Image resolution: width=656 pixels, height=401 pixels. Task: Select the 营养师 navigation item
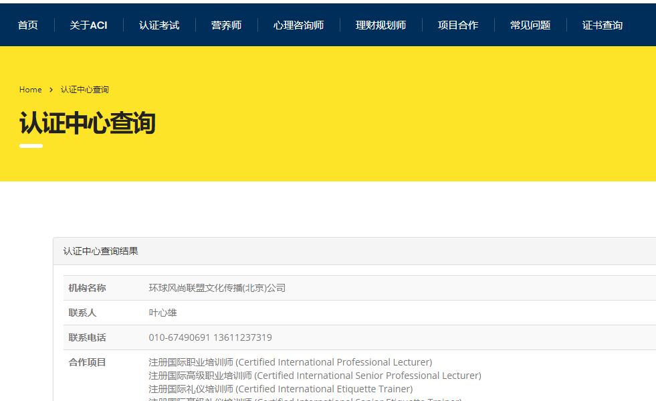click(x=226, y=25)
